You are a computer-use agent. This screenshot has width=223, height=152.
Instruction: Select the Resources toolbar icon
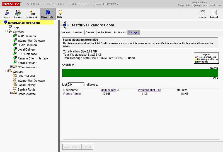31,13
